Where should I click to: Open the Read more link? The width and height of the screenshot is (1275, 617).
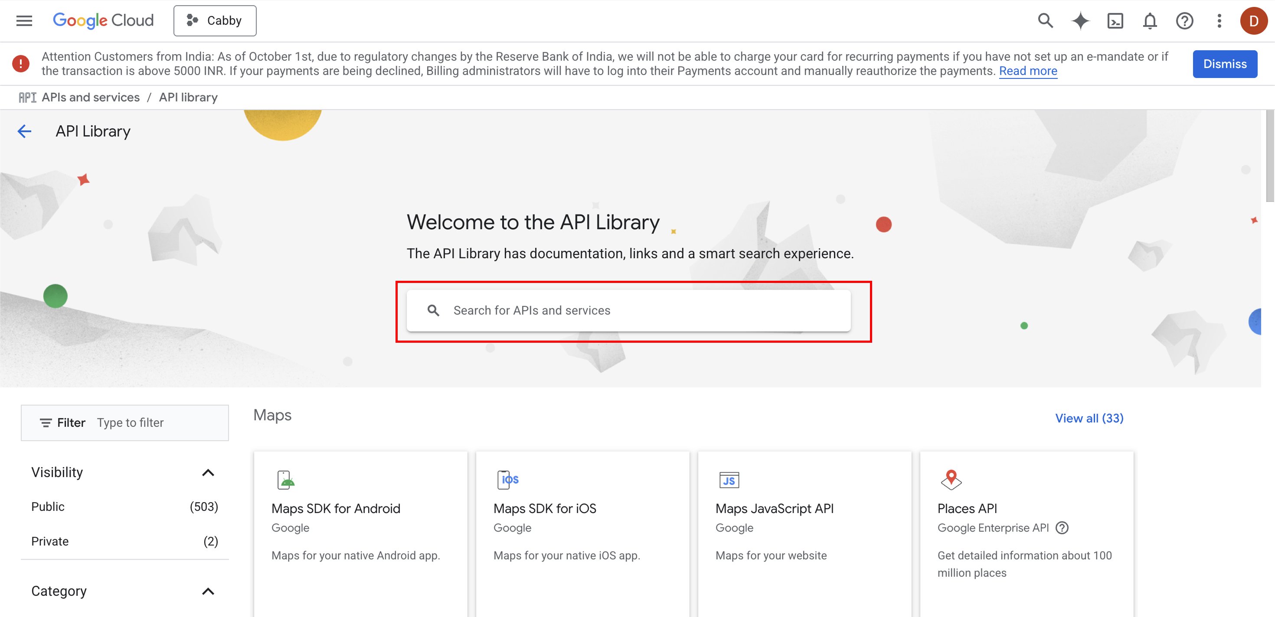point(1027,71)
